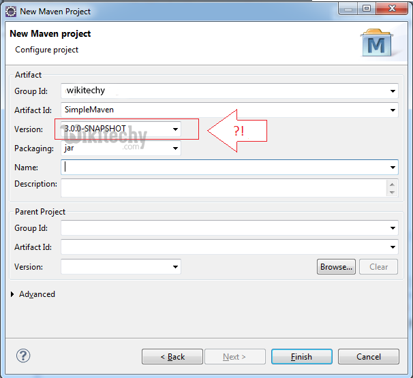
Task: Open the Parent Project Version dropdown
Action: point(175,267)
